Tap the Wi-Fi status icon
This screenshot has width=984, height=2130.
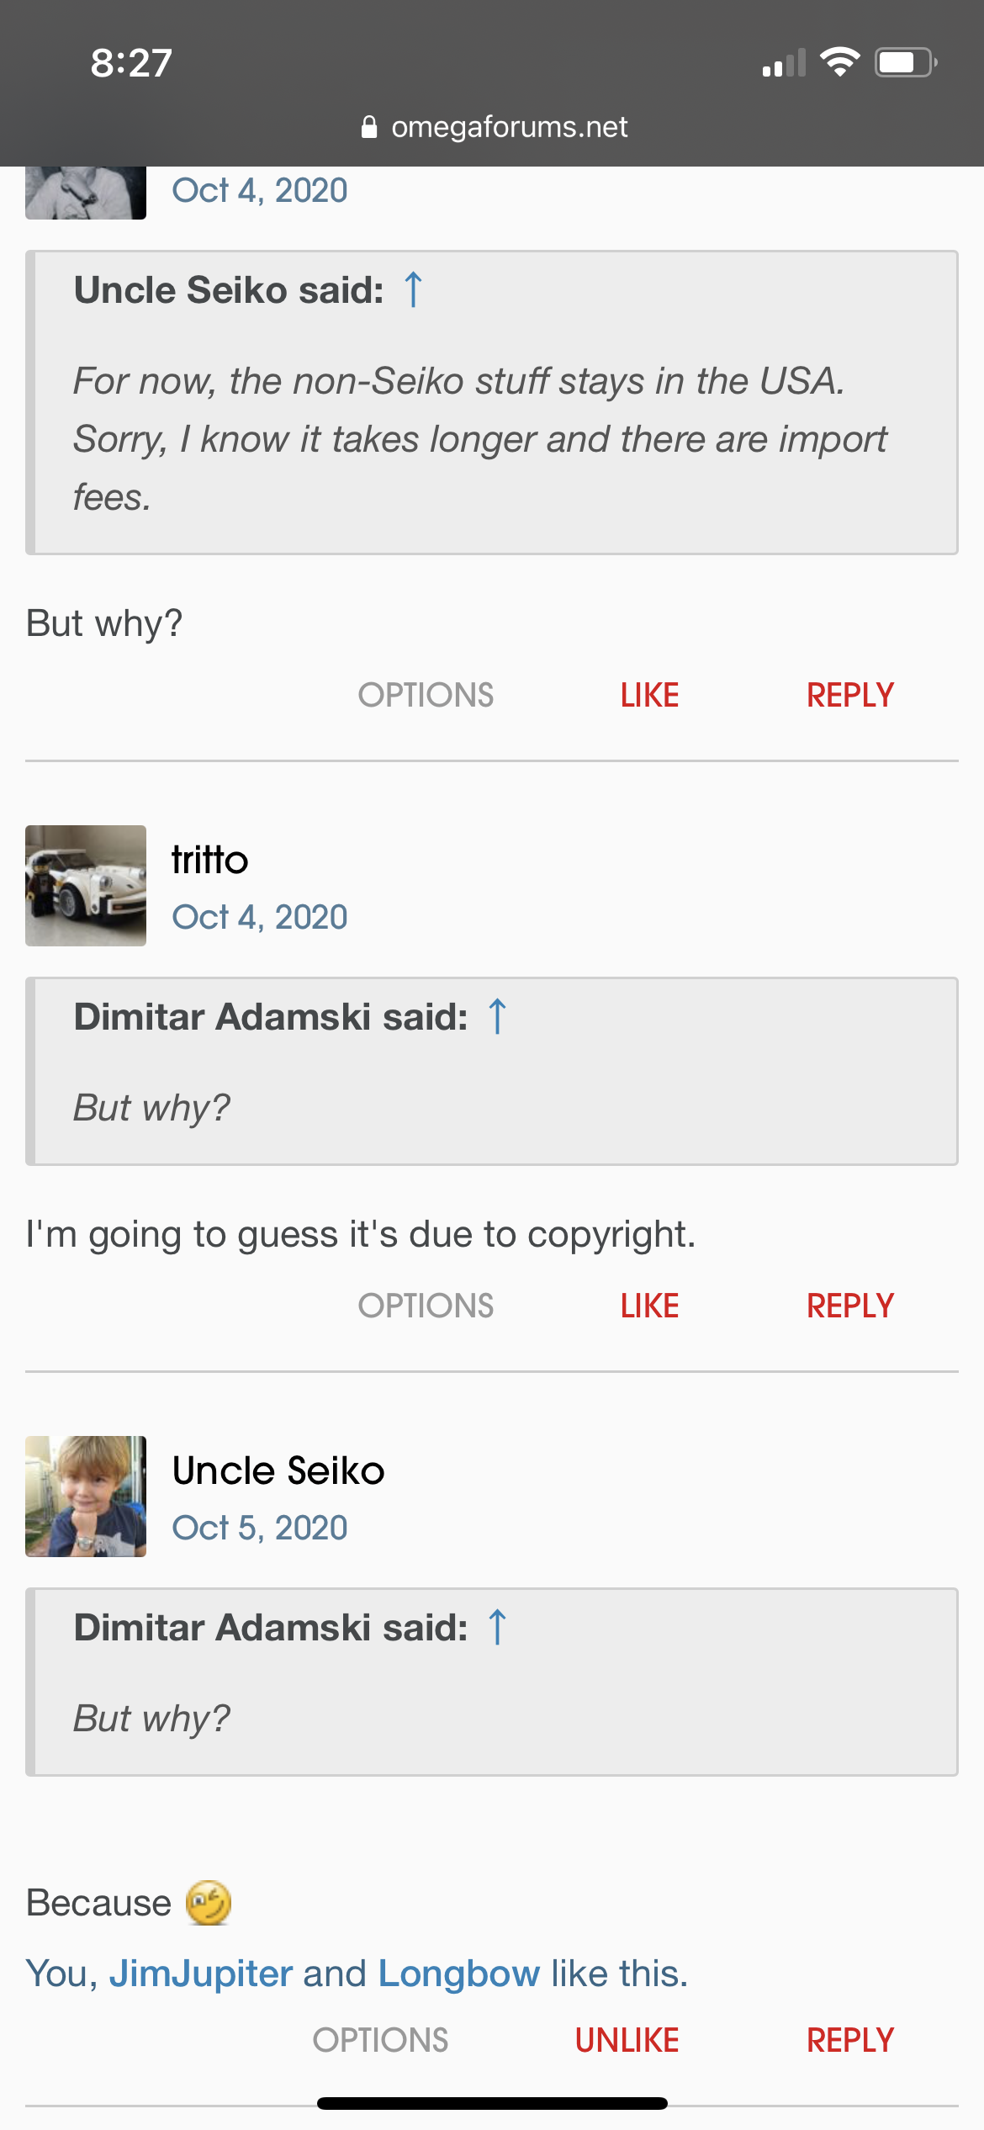point(839,62)
